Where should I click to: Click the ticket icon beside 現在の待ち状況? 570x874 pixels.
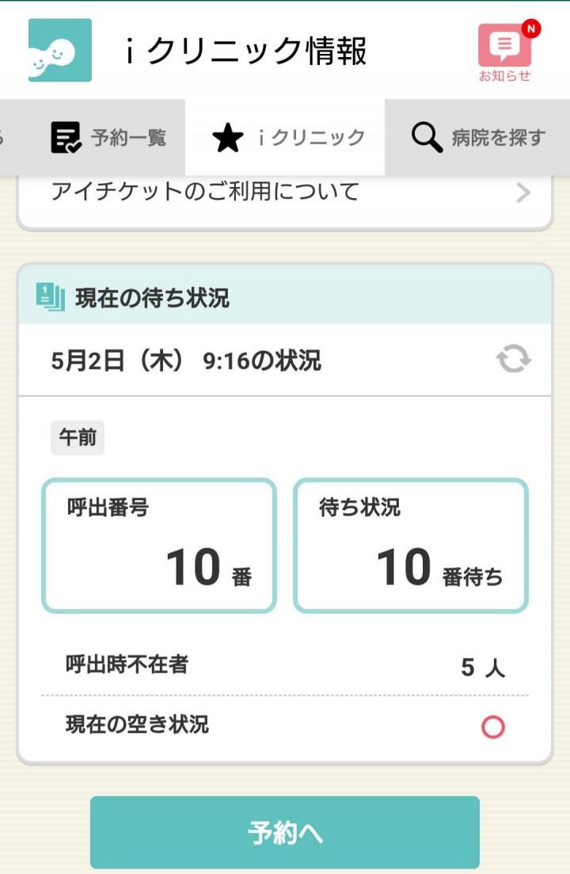(51, 296)
